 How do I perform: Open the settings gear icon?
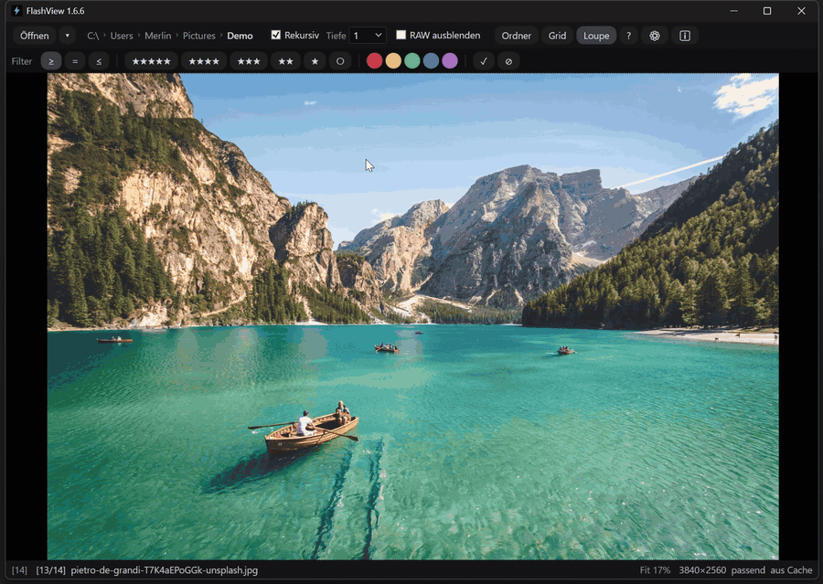tap(655, 36)
